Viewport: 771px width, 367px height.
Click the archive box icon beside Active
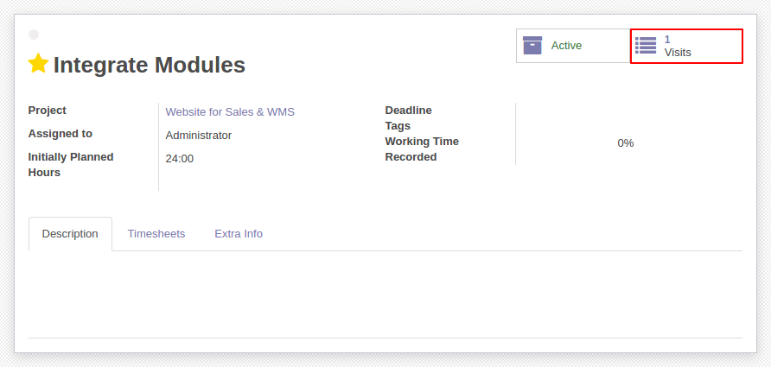(x=532, y=45)
